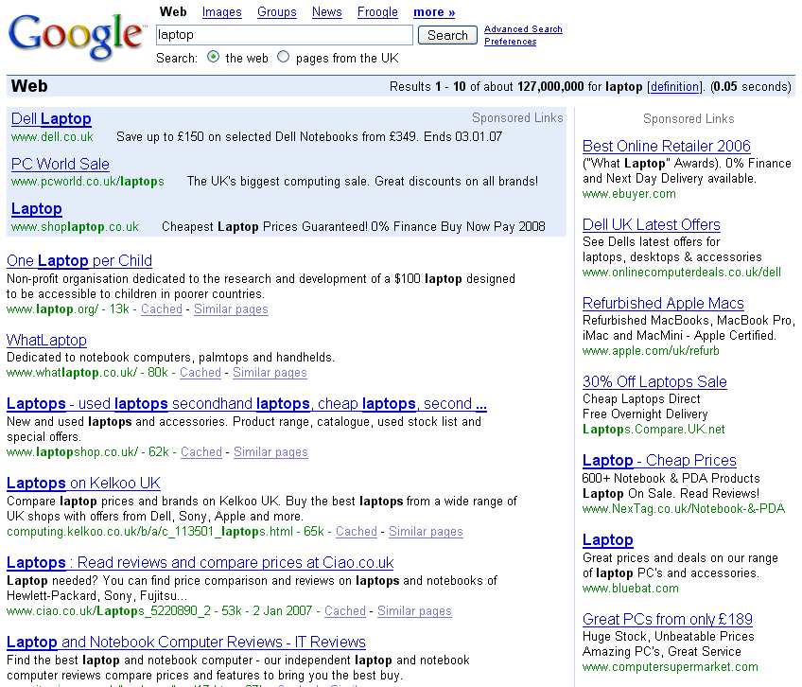Open Cached link for laptopshop.co.uk
Screen dimensions: 802x687
[x=201, y=452]
